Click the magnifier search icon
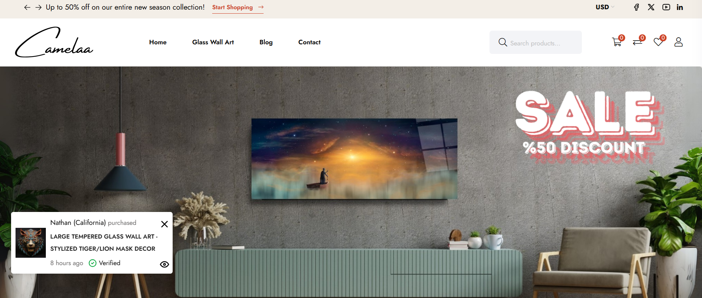 [x=503, y=42]
